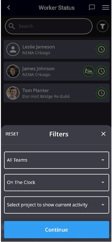Select Leslie Jameson worker row
112x242 pixels.
pos(57,49)
